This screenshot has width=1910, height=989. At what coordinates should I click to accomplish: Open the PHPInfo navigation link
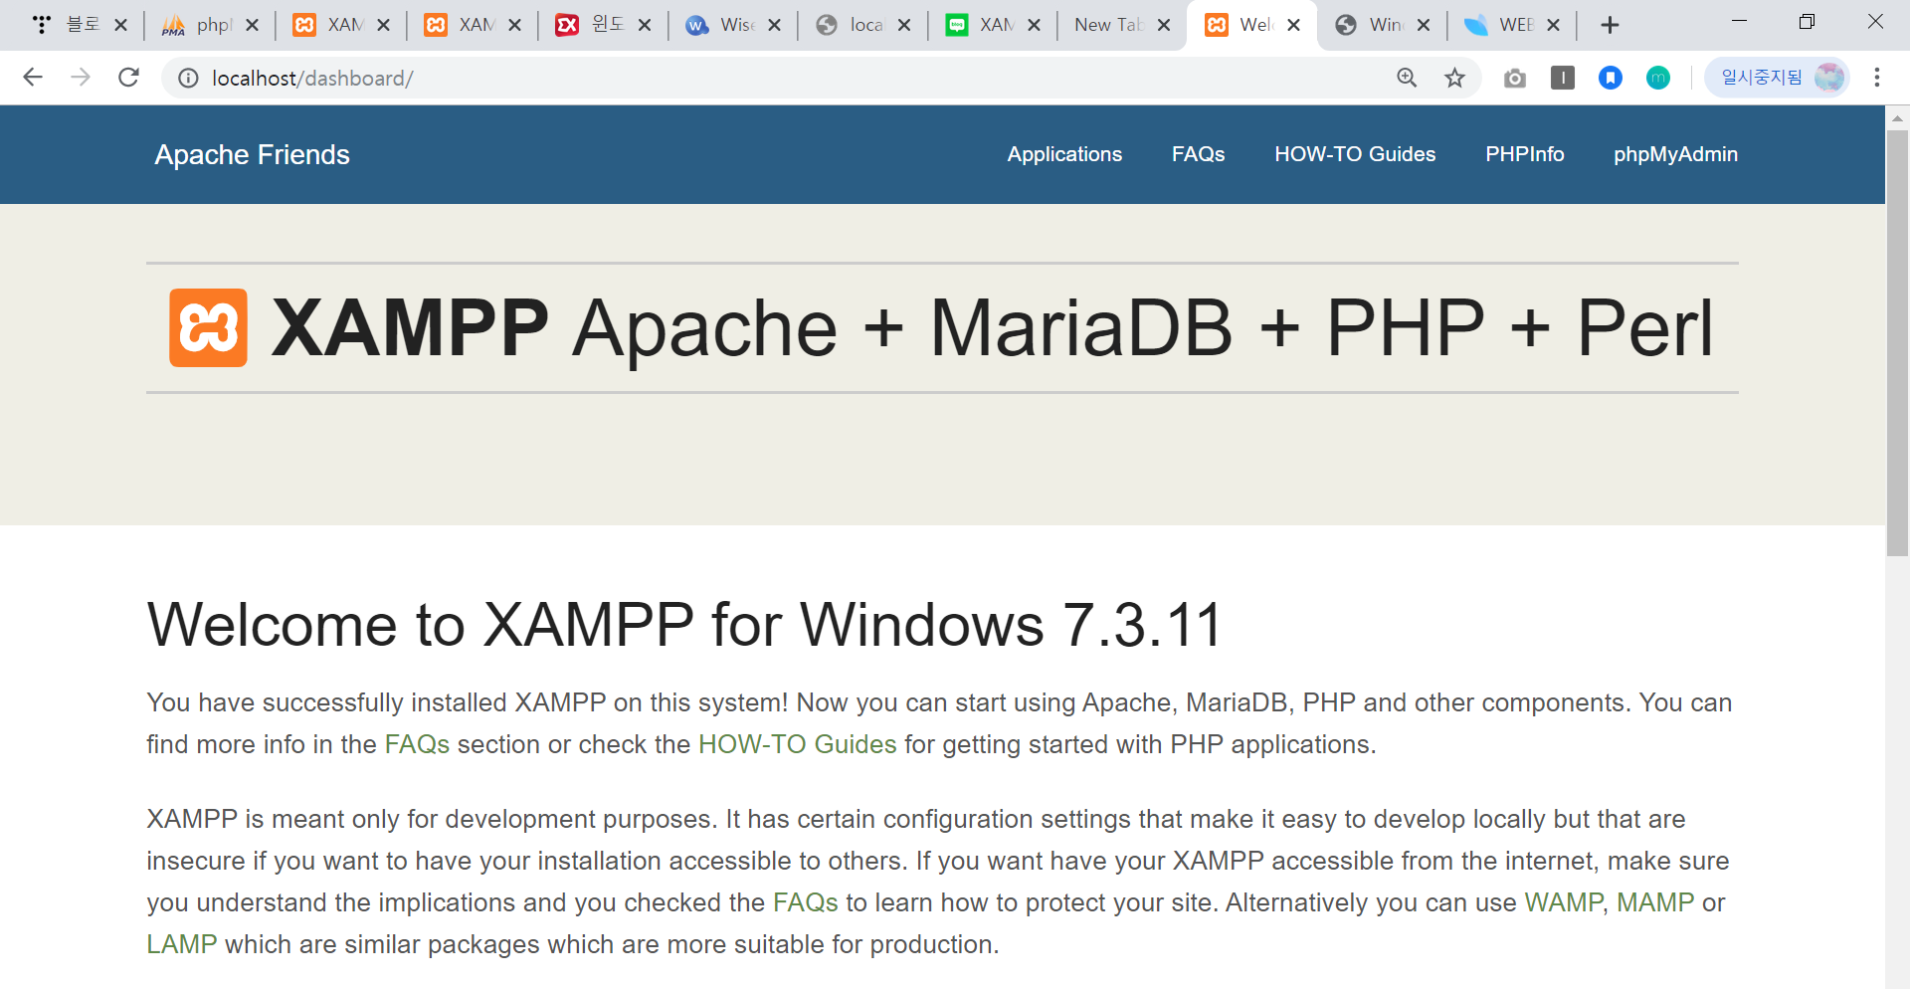point(1524,154)
